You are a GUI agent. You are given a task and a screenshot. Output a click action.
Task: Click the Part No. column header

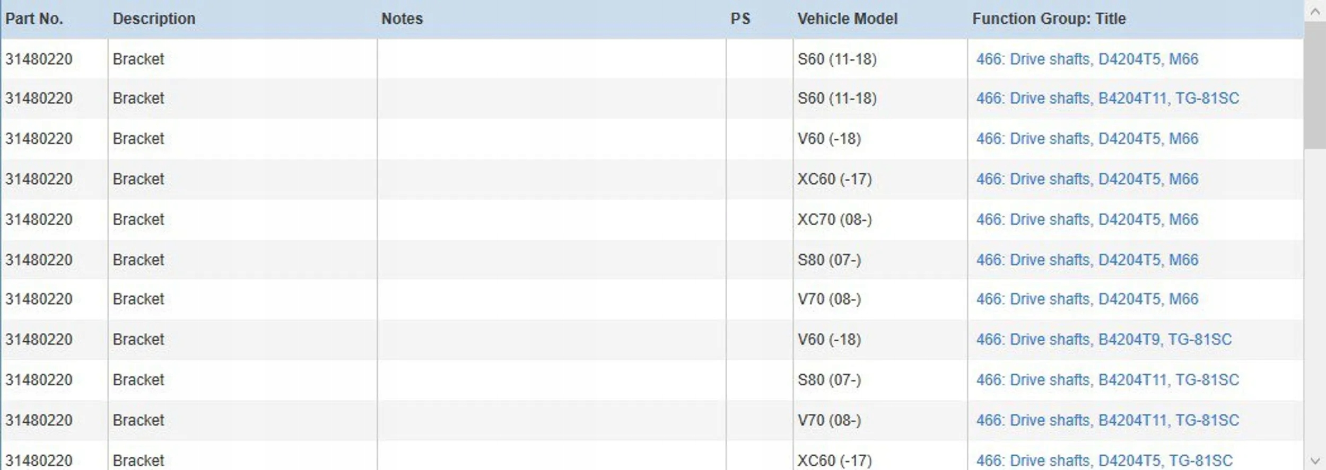tap(34, 19)
